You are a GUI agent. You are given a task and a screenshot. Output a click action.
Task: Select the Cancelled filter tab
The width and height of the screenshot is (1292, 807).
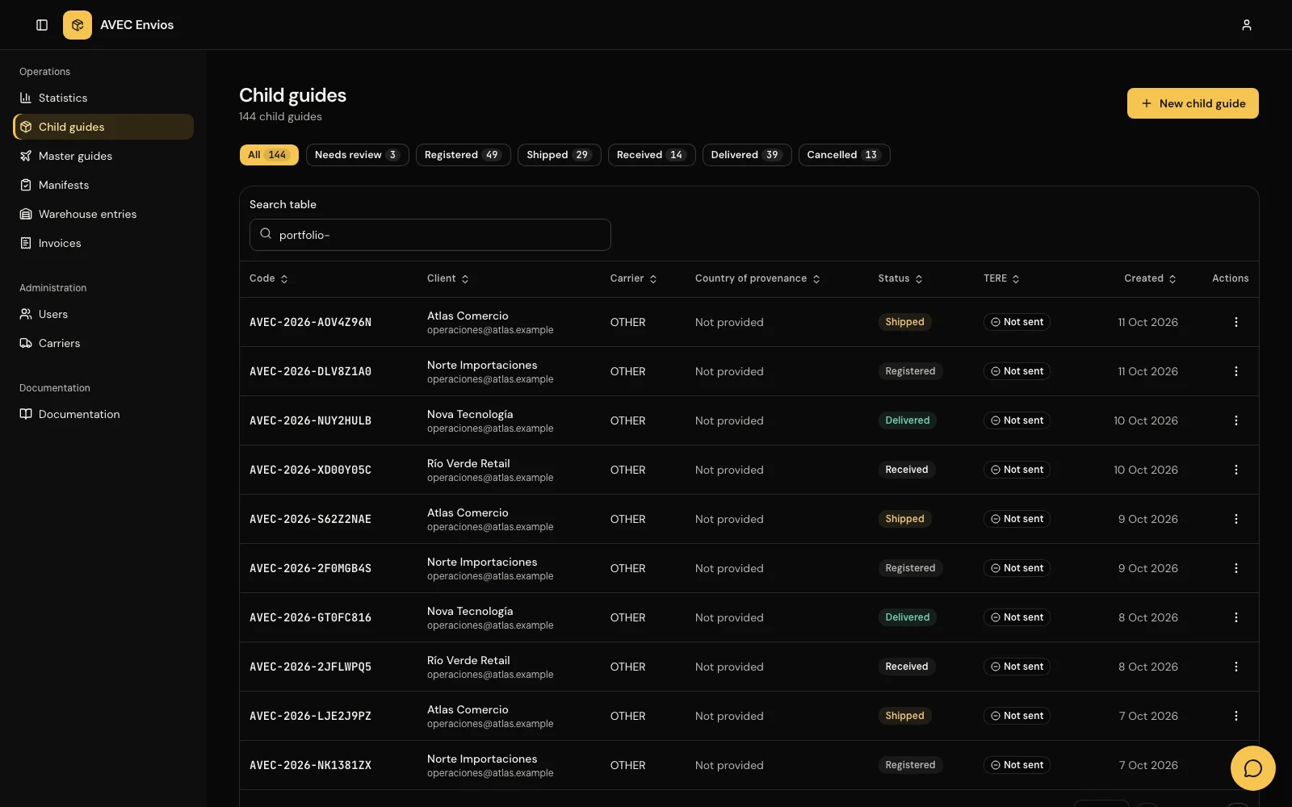click(x=844, y=155)
